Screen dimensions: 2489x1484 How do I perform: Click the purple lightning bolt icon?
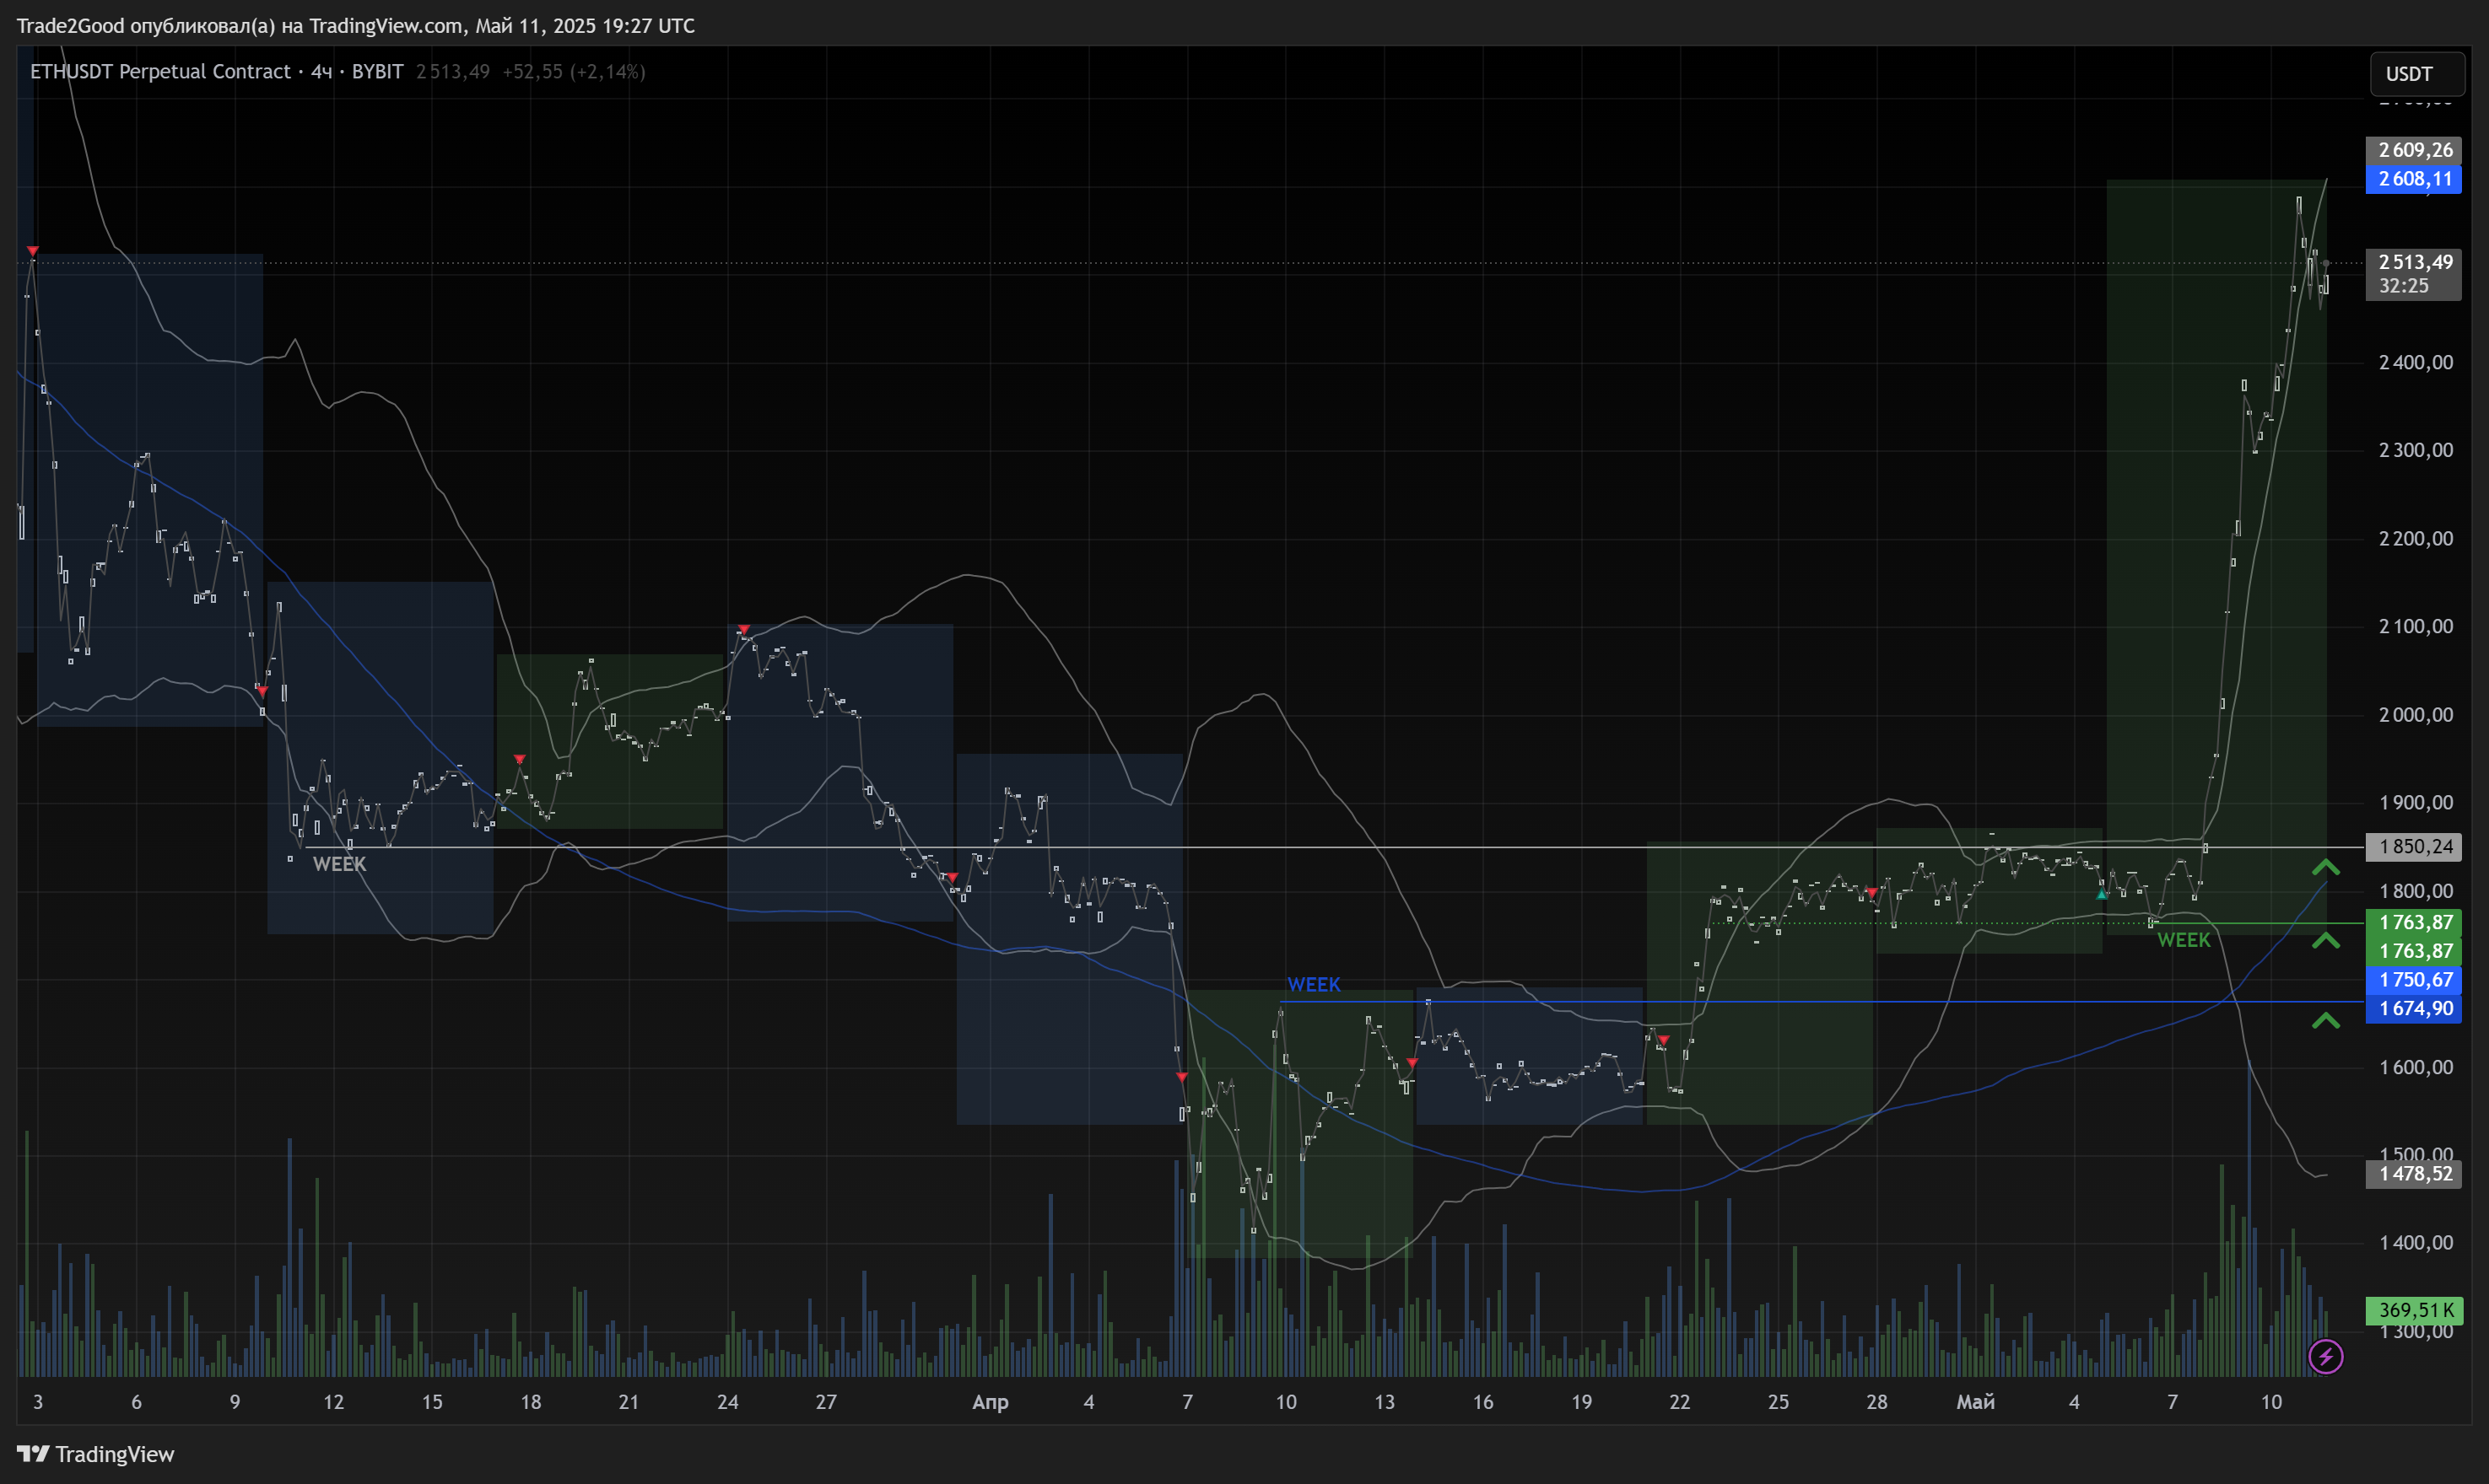2325,1356
